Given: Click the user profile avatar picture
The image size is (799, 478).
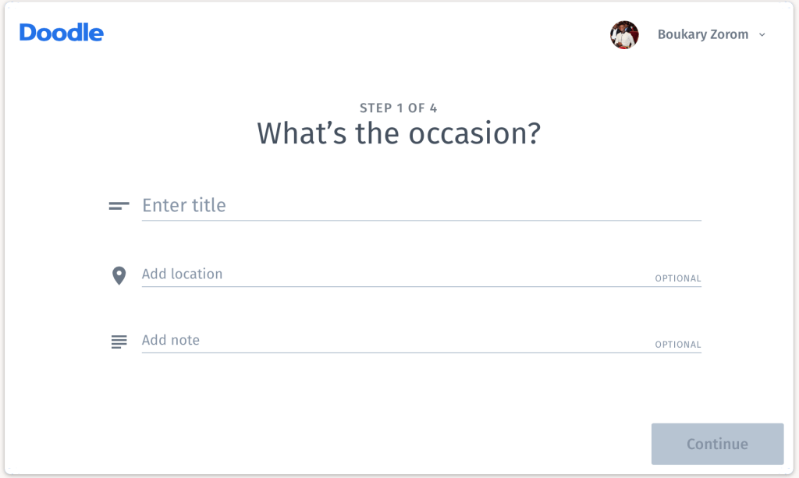Looking at the screenshot, I should pyautogui.click(x=624, y=35).
